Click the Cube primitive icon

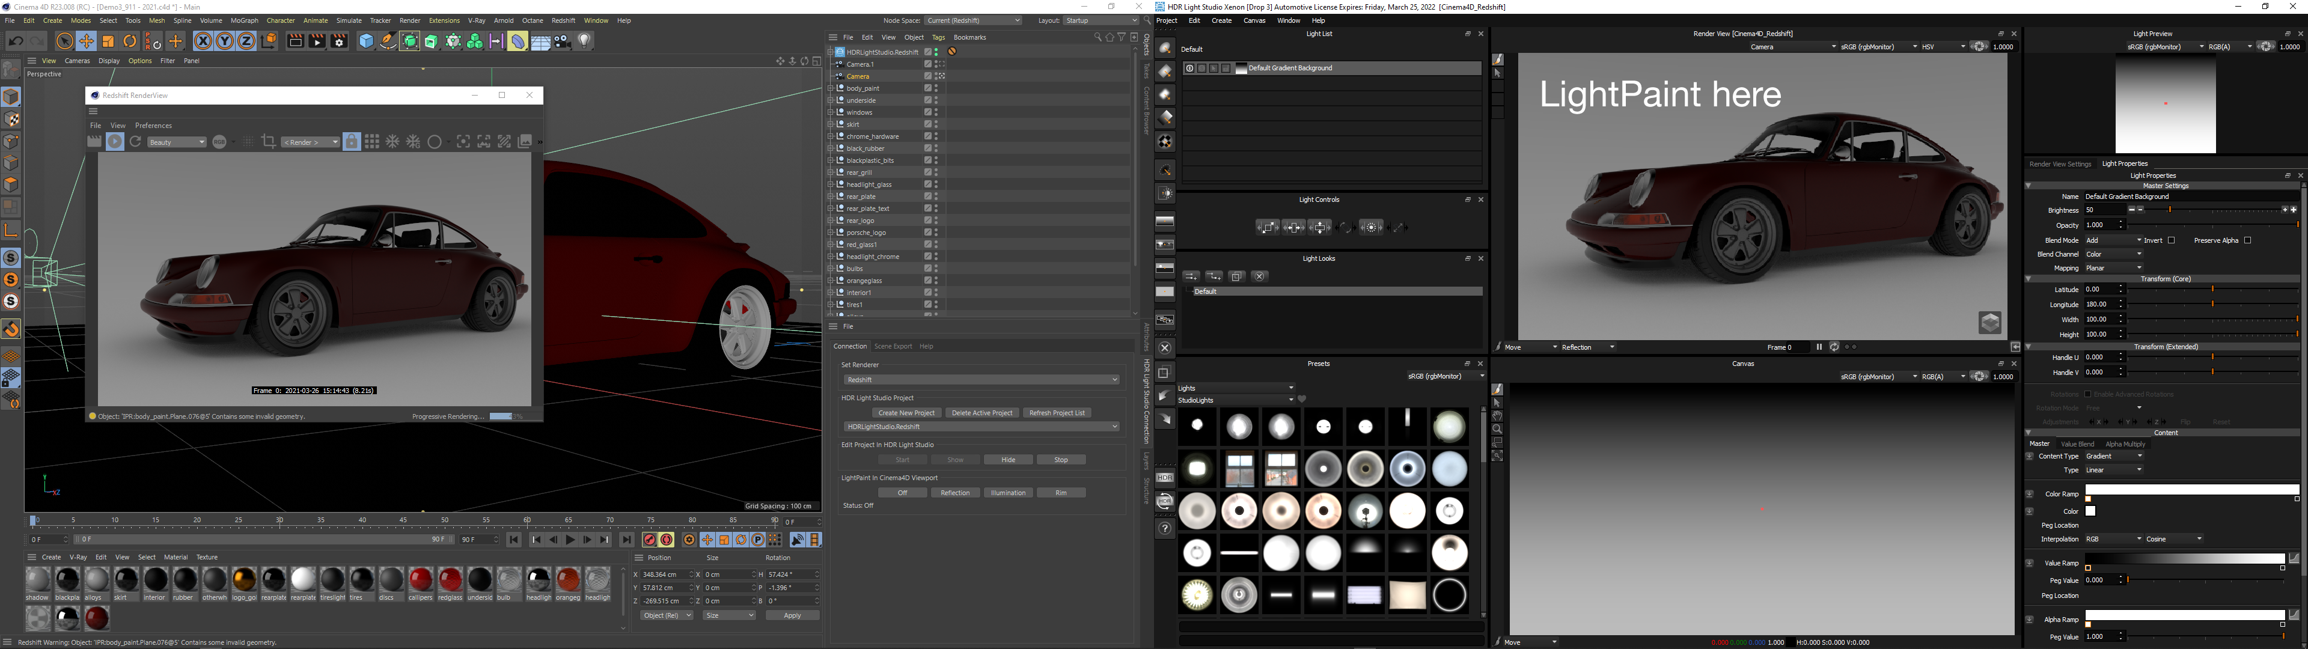point(365,41)
